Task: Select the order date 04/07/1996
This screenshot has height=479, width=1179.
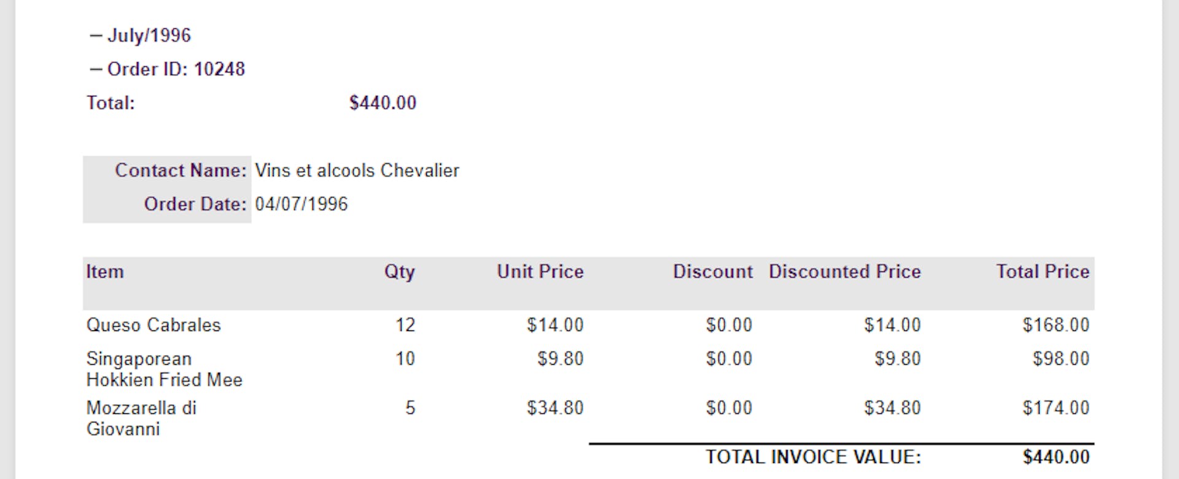Action: (x=301, y=204)
